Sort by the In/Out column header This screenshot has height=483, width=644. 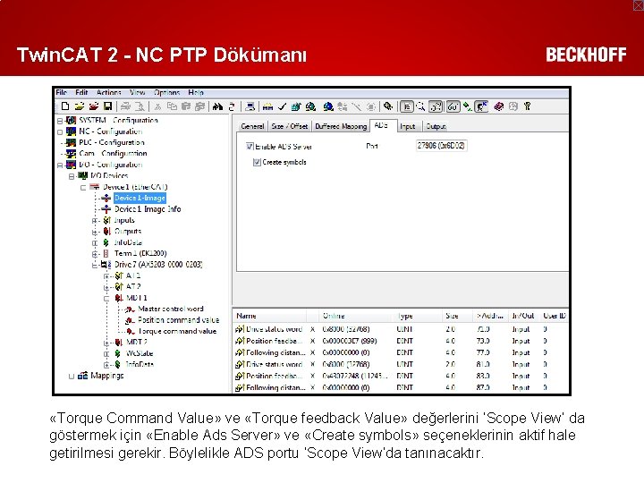pyautogui.click(x=523, y=316)
